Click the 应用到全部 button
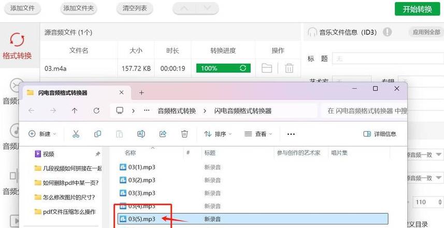Image resolution: width=444 pixels, height=228 pixels. (x=426, y=32)
